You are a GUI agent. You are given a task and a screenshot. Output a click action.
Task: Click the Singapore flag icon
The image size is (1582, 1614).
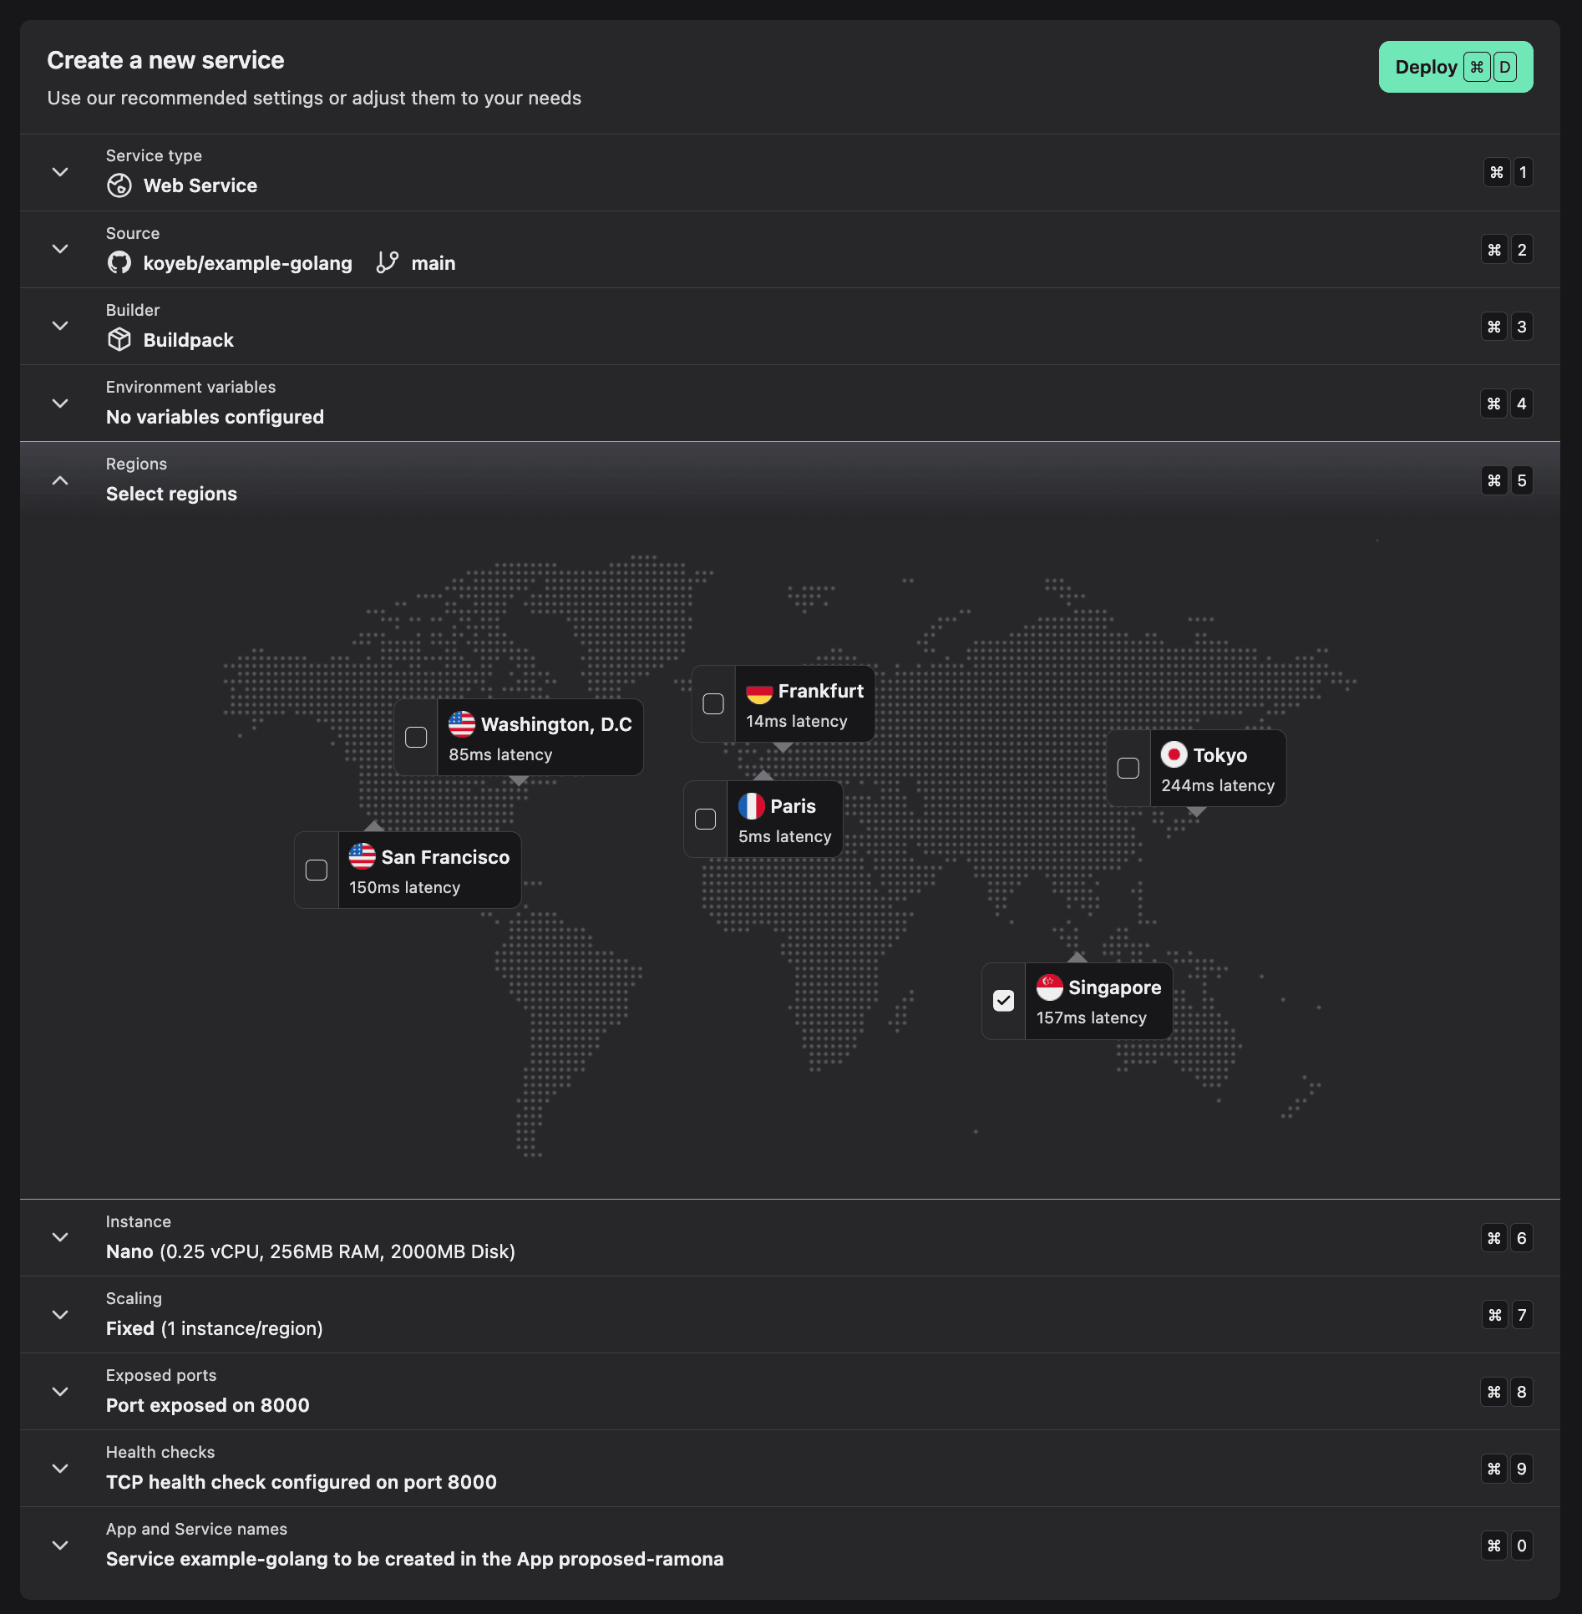[x=1049, y=987]
